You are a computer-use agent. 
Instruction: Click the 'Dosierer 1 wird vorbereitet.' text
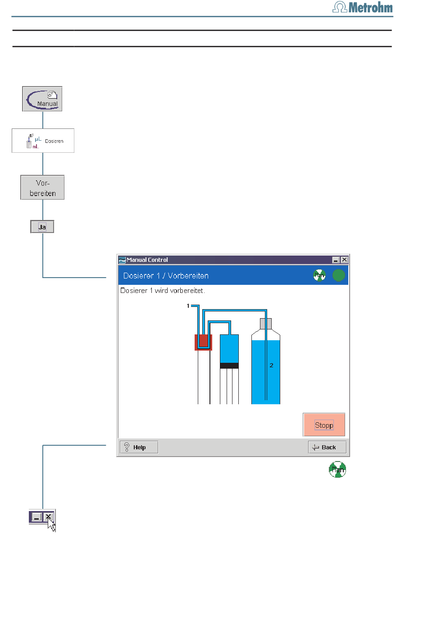pos(163,291)
